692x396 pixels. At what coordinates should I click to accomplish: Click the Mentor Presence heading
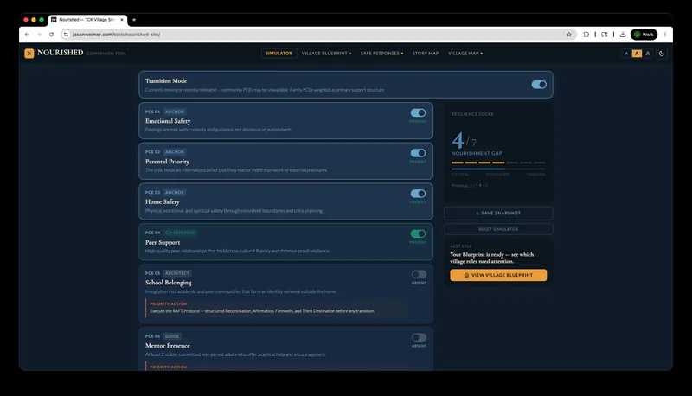pos(167,346)
